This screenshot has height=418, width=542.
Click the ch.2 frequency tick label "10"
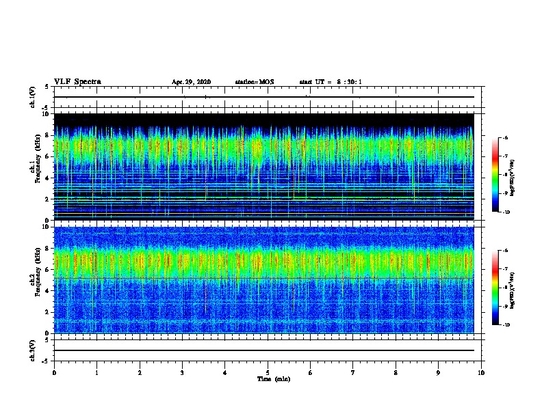pyautogui.click(x=47, y=227)
